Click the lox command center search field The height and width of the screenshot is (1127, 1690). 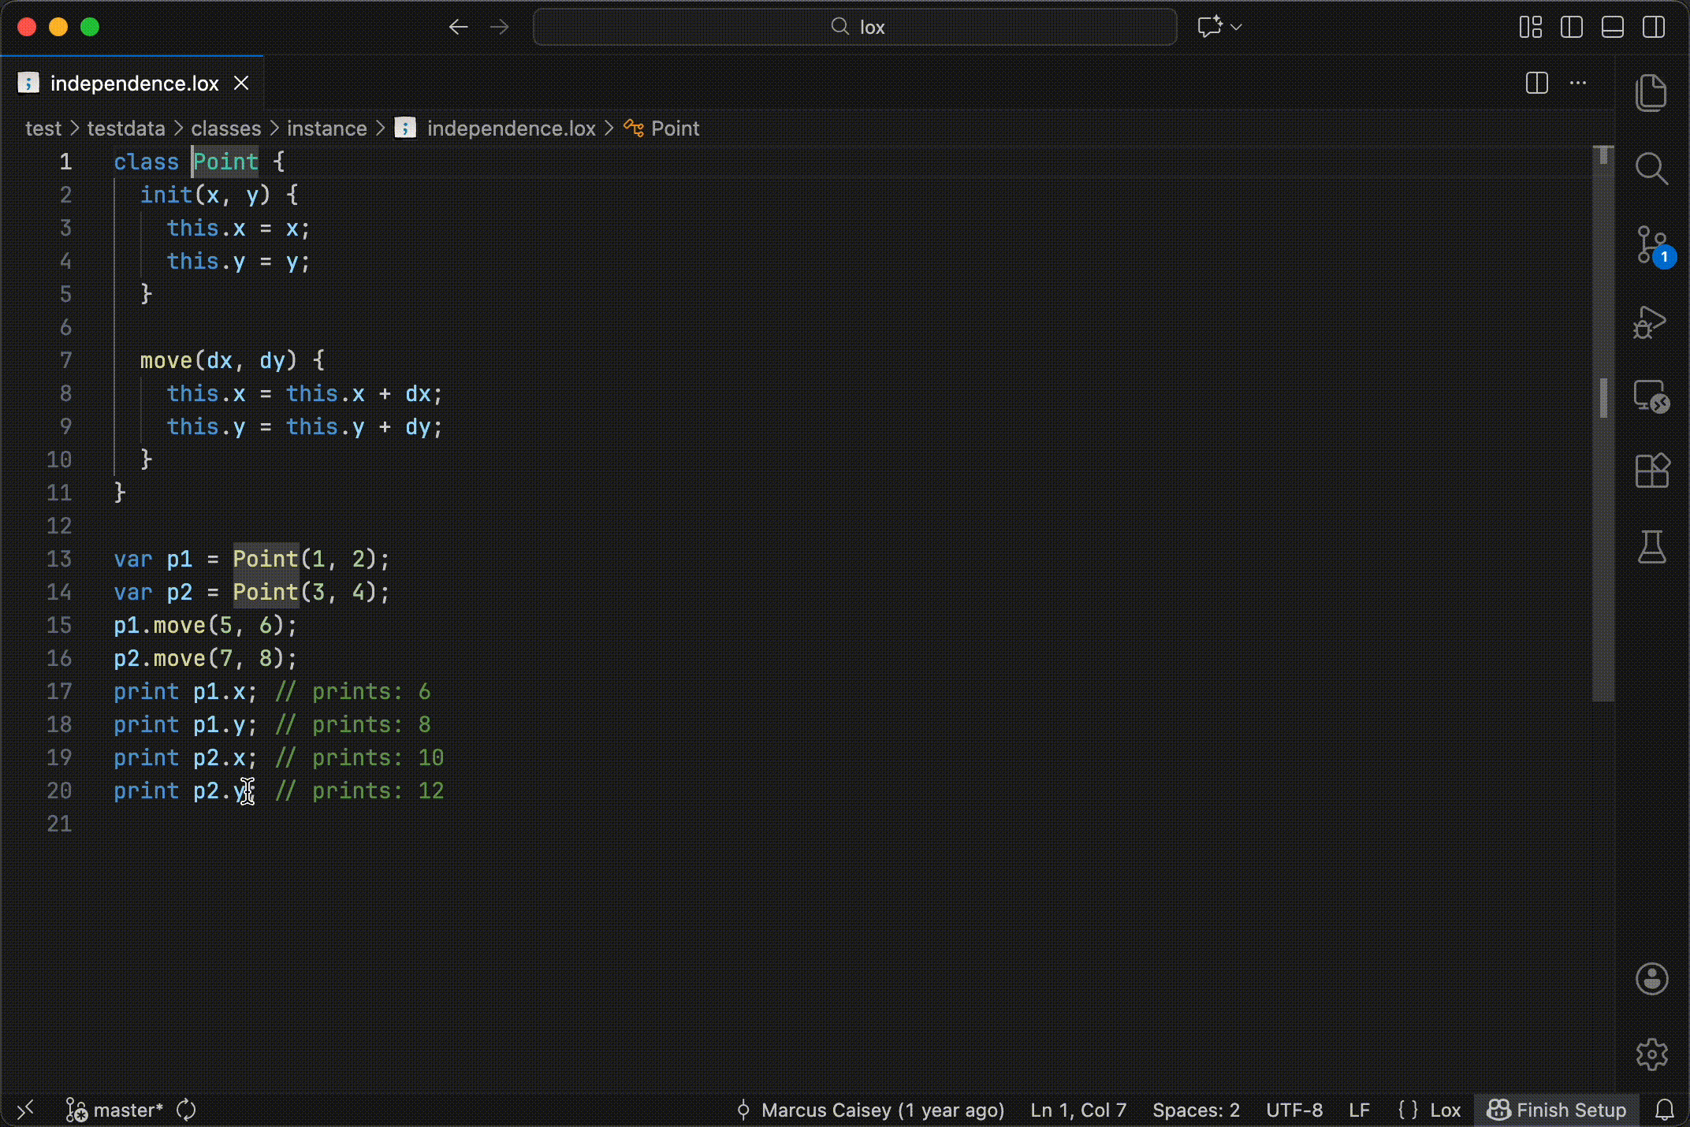coord(855,27)
